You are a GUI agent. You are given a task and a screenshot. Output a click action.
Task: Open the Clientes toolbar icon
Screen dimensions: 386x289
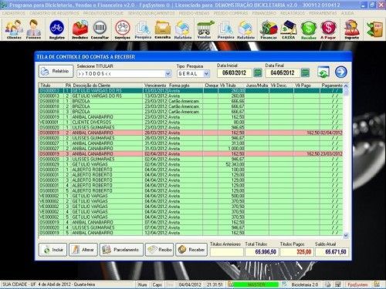click(x=14, y=29)
